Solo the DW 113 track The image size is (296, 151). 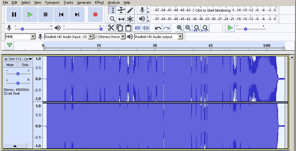point(25,65)
